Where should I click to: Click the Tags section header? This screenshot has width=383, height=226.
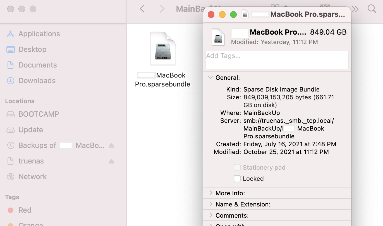tap(12, 197)
